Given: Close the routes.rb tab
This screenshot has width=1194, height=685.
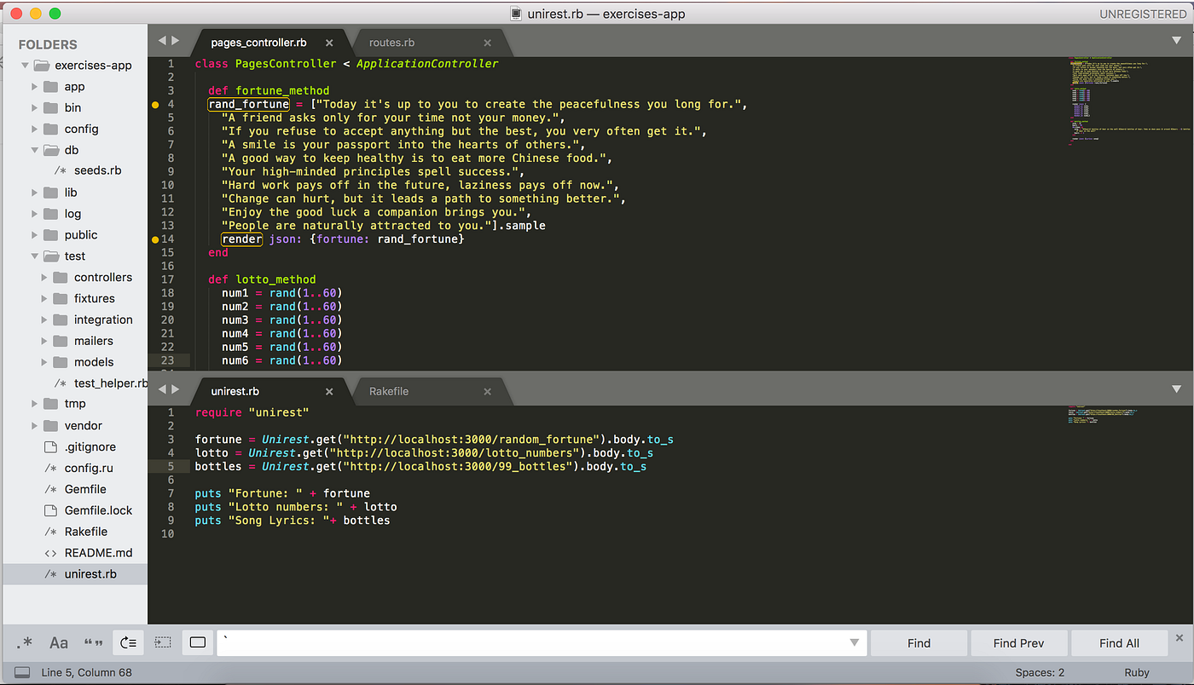Looking at the screenshot, I should click(488, 43).
